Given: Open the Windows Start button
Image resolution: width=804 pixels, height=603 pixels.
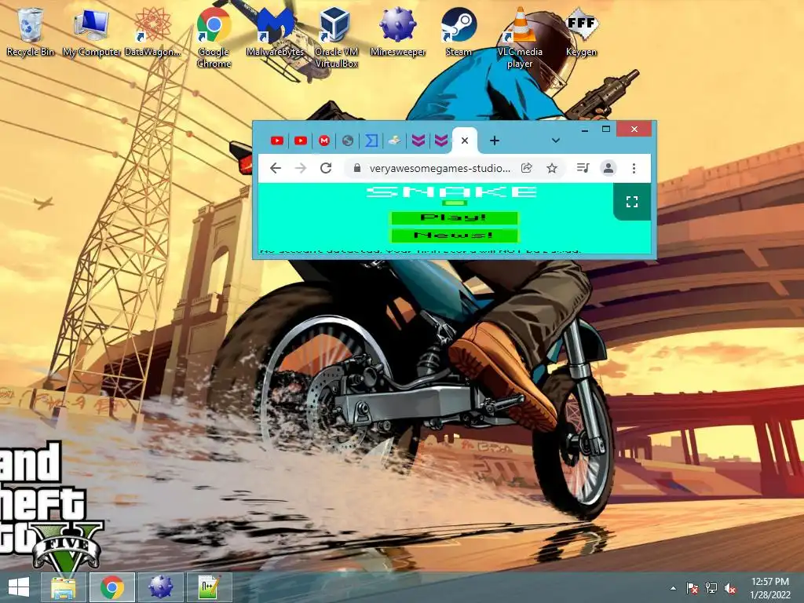Looking at the screenshot, I should [19, 587].
